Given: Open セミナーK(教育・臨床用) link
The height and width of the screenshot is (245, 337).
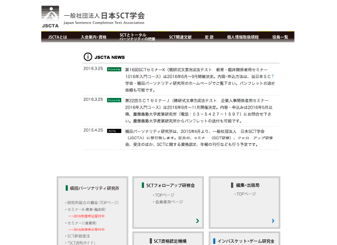Looking at the screenshot, I should (87, 209).
